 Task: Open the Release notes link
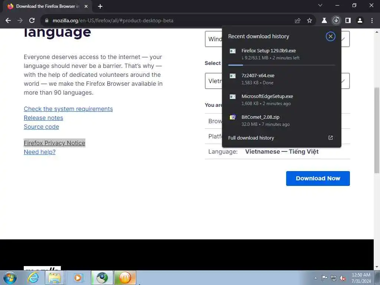click(43, 118)
